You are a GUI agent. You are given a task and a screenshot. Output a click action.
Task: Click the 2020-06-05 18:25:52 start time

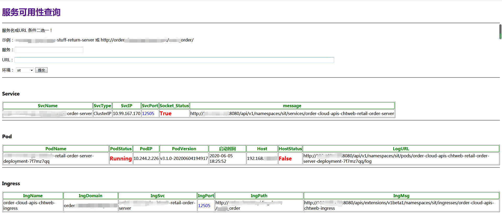click(227, 158)
